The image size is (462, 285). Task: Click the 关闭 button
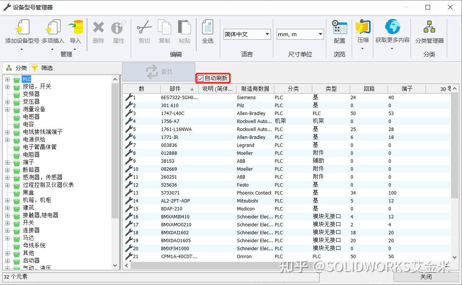click(x=426, y=277)
